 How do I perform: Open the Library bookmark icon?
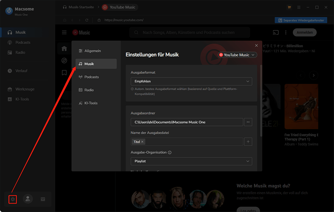pos(64,73)
